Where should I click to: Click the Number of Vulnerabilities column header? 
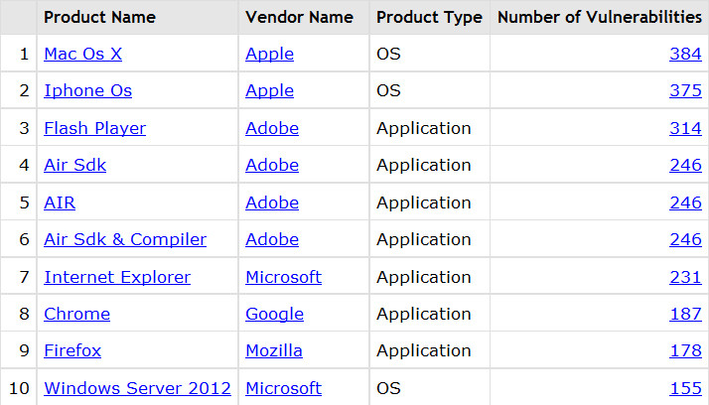[600, 17]
